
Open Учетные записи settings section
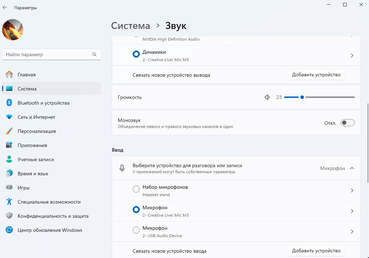(35, 159)
